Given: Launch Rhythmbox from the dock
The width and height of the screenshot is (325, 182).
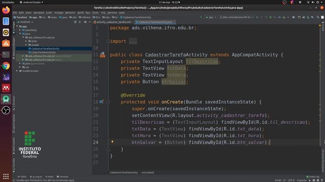Looking at the screenshot, I should coord(6,32).
